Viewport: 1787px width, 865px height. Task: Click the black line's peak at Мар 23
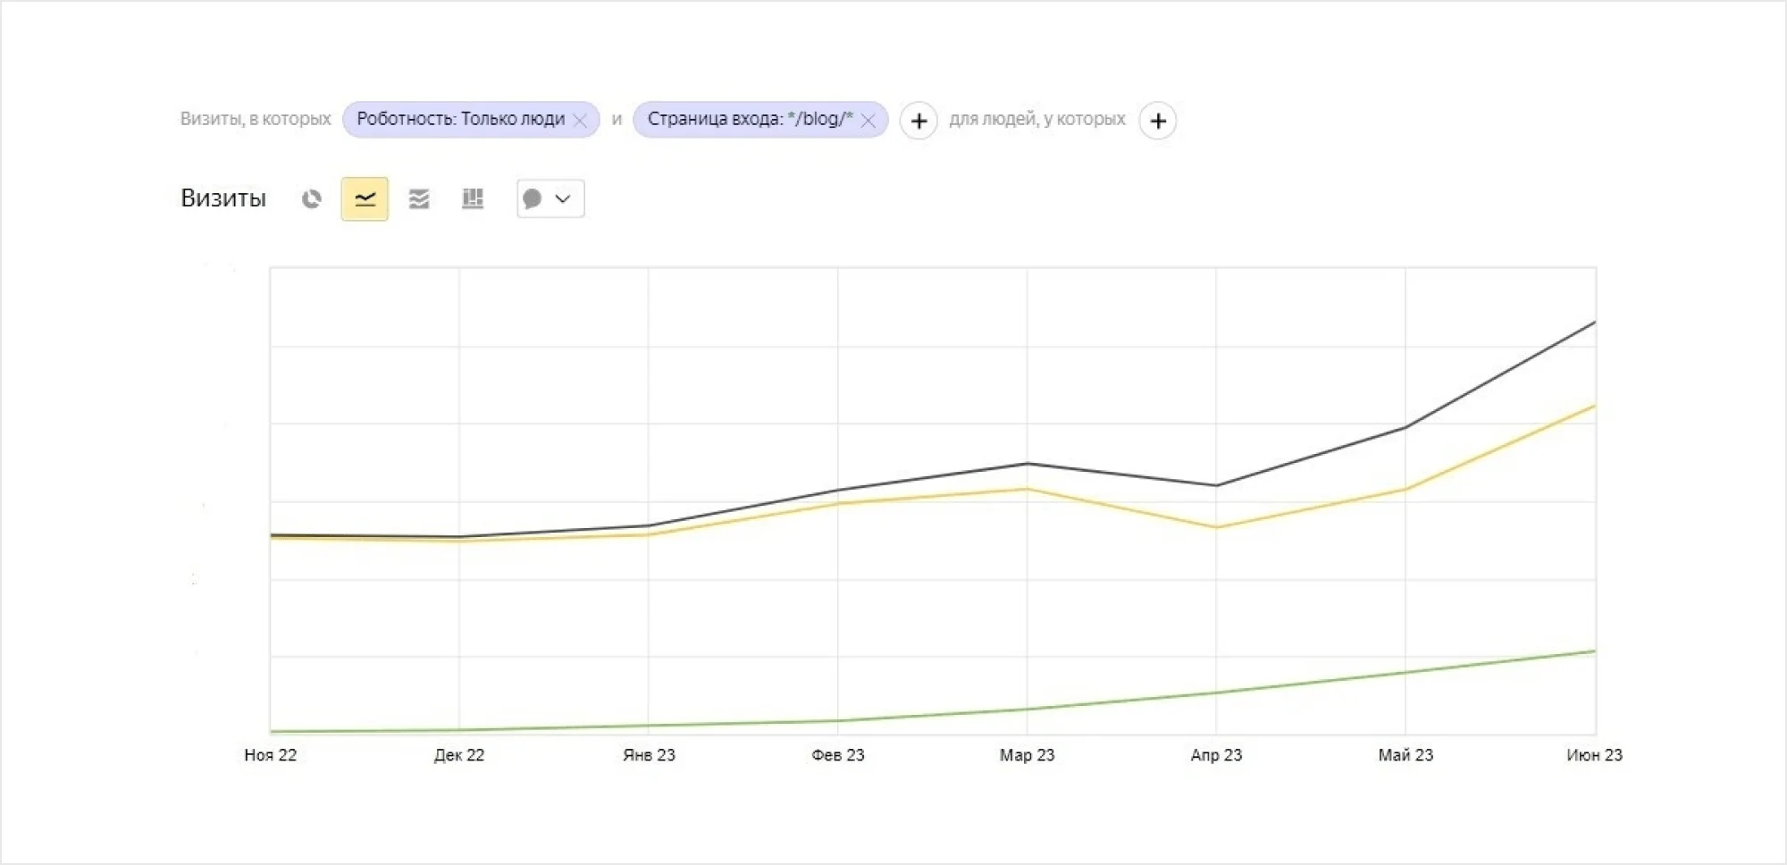tap(1028, 464)
